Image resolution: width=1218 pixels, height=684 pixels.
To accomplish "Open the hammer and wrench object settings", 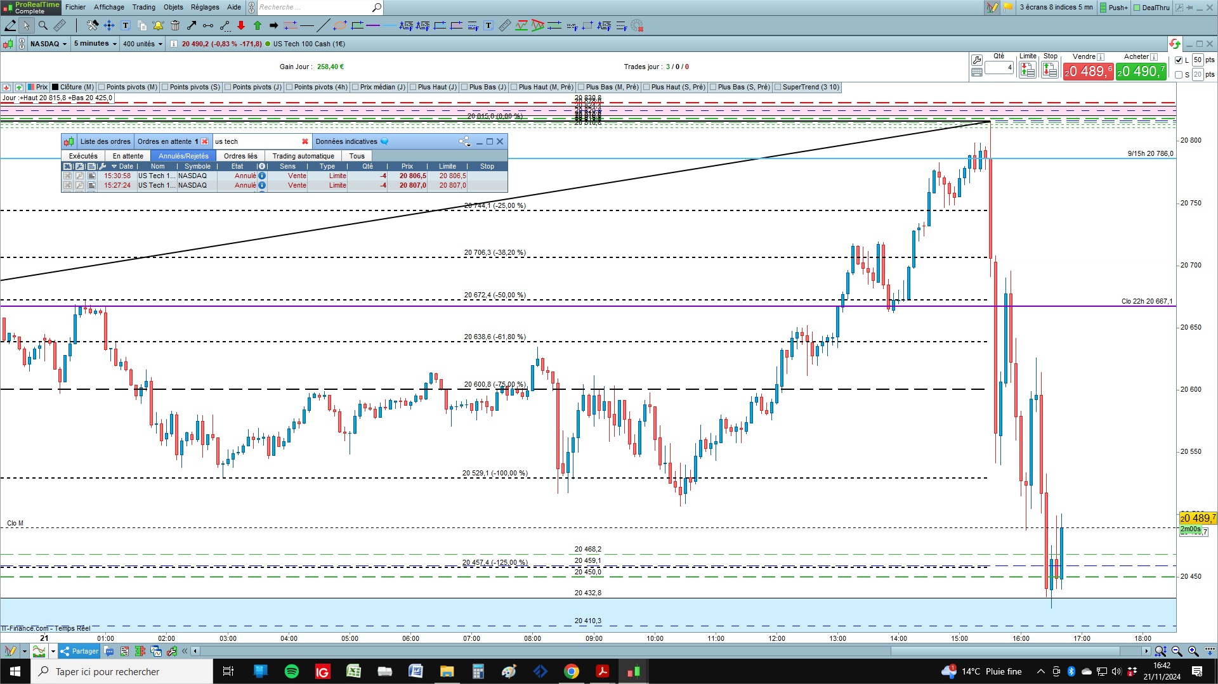I will point(93,25).
